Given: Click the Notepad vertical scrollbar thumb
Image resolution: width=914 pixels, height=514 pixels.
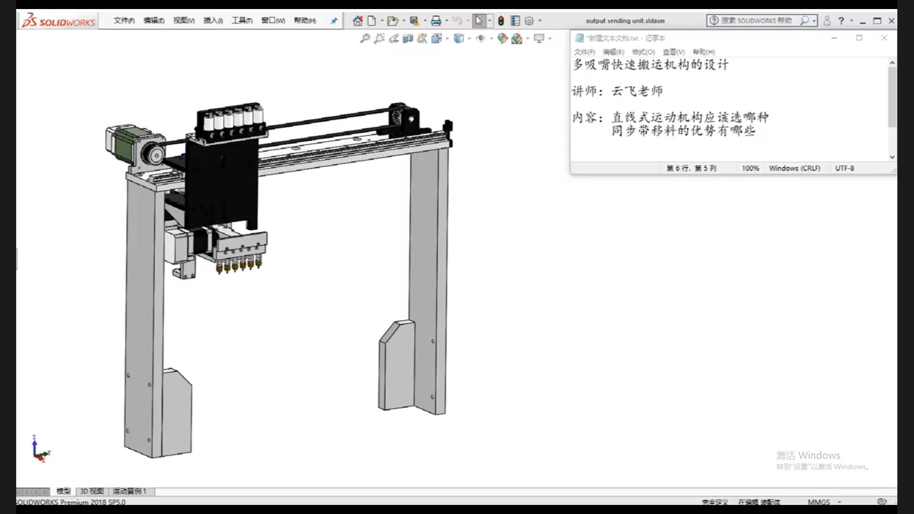Looking at the screenshot, I should click(x=892, y=97).
